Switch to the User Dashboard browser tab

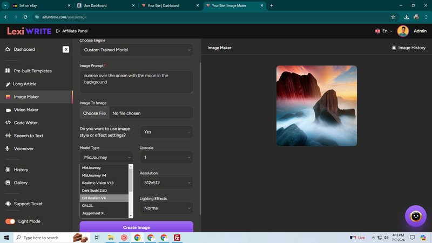pyautogui.click(x=105, y=5)
